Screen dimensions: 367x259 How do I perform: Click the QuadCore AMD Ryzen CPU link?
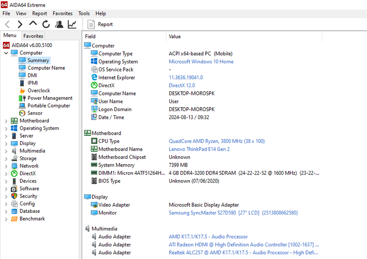[x=217, y=141]
